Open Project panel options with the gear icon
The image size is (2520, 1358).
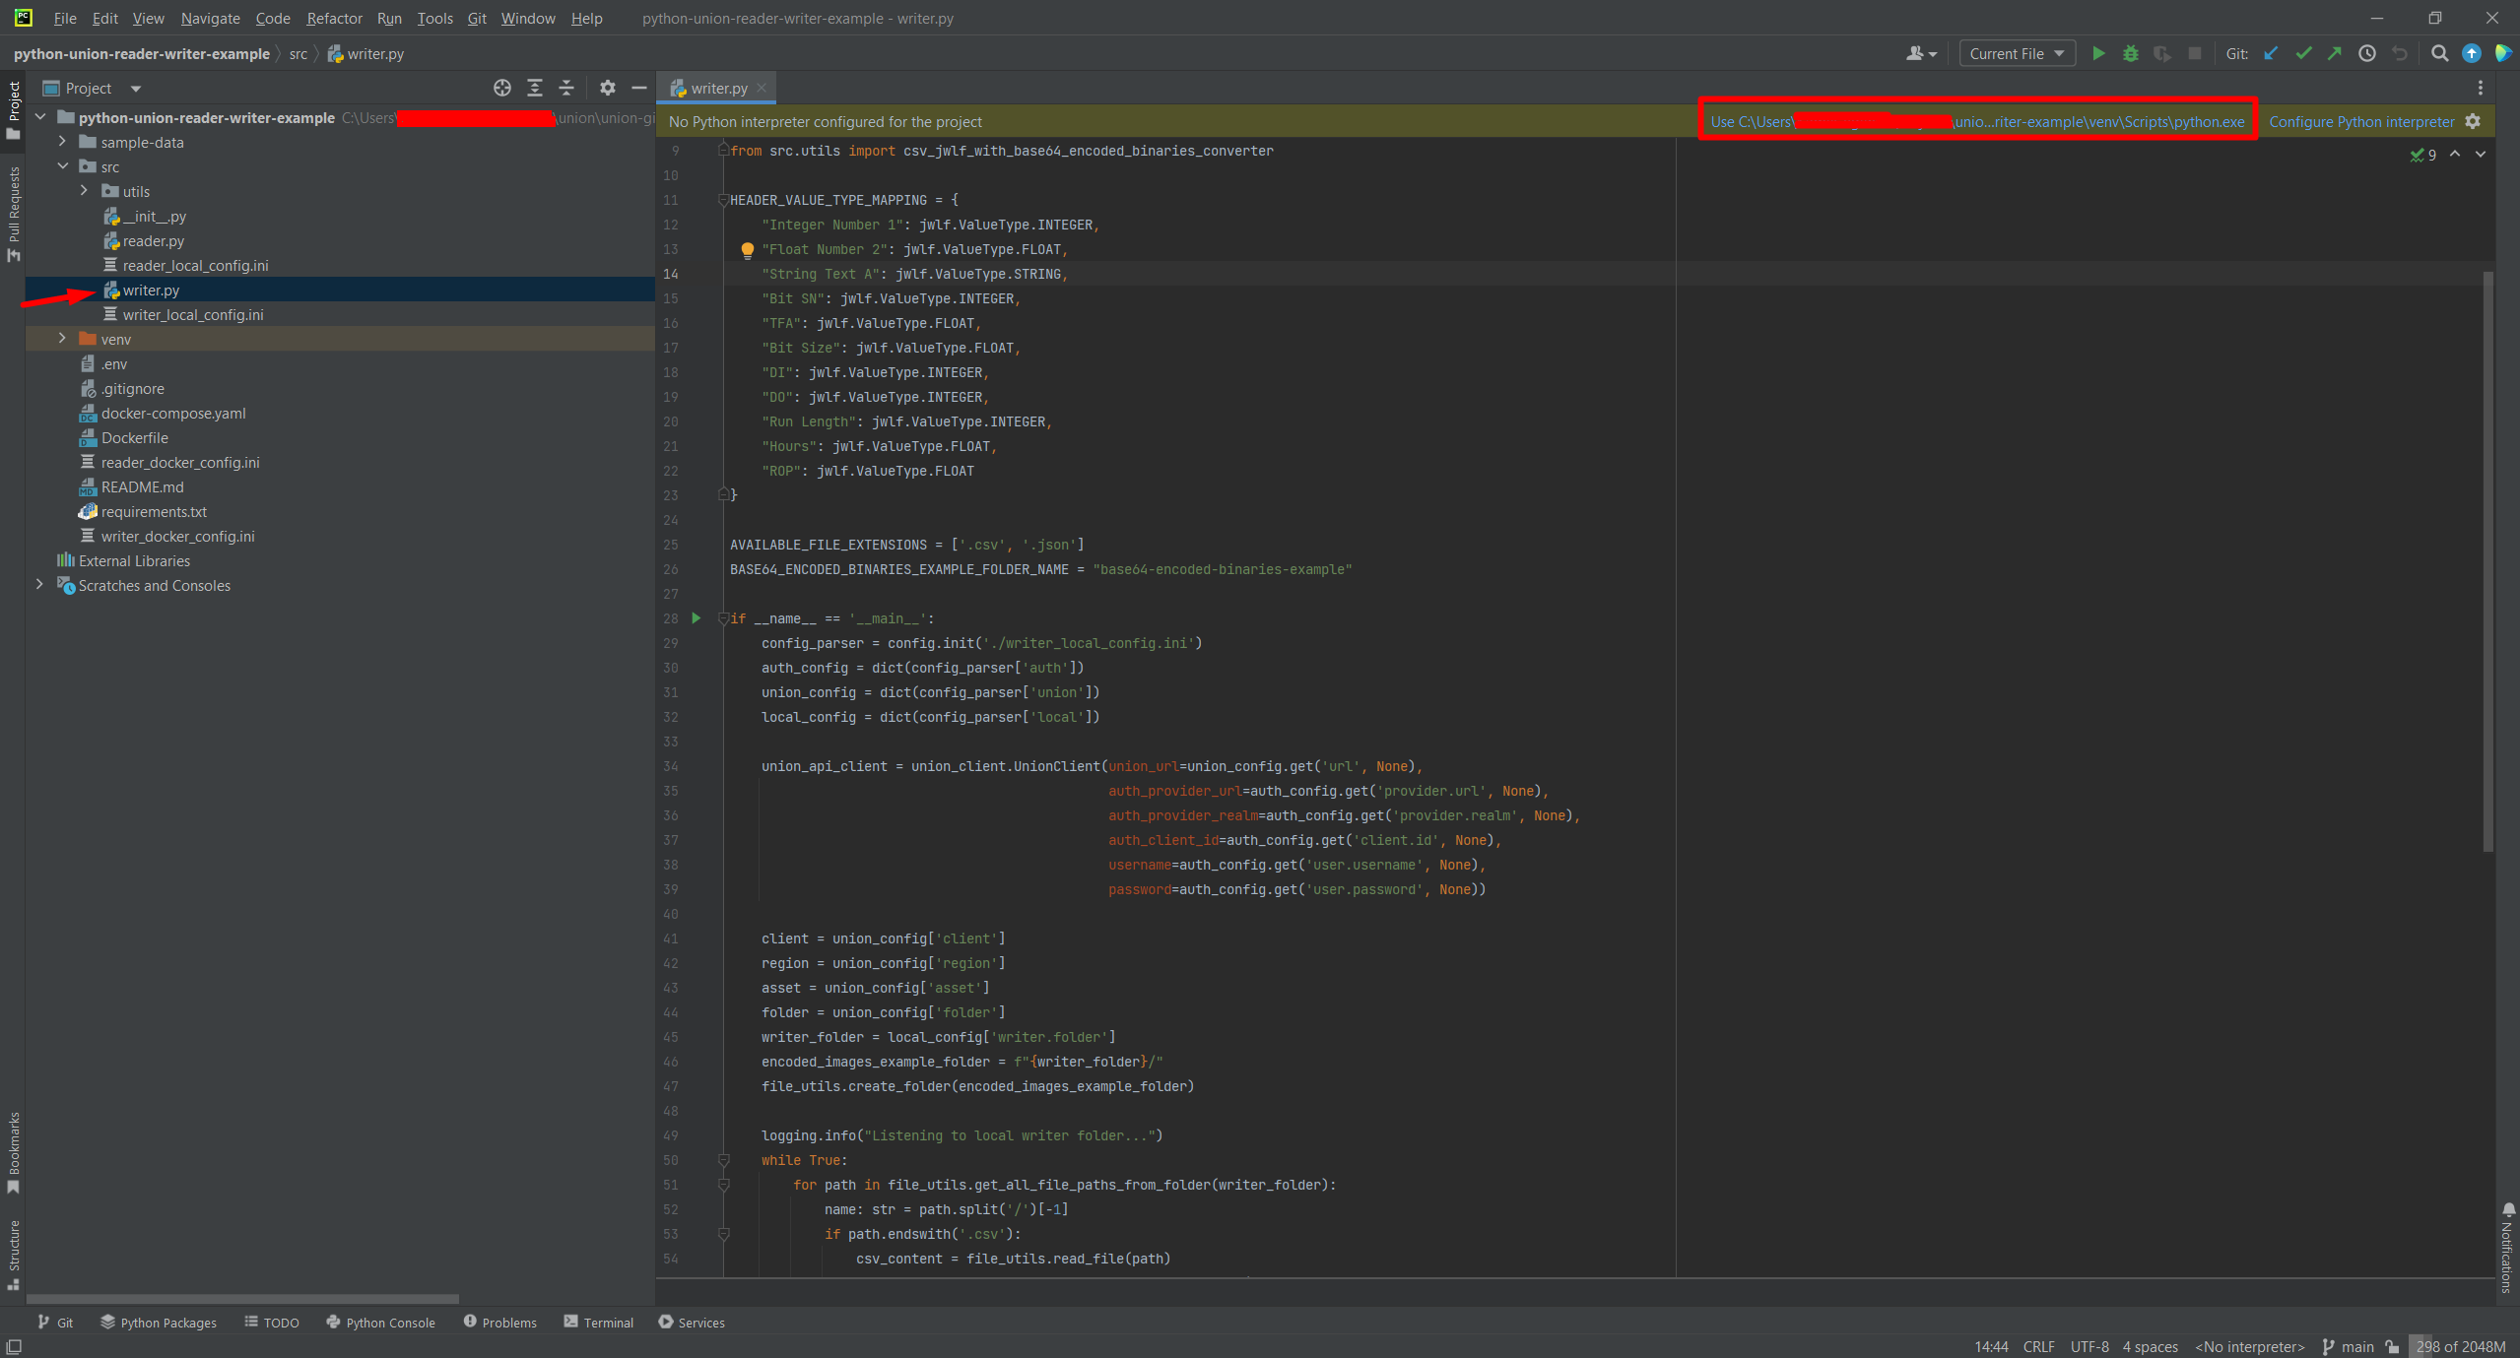pos(607,88)
